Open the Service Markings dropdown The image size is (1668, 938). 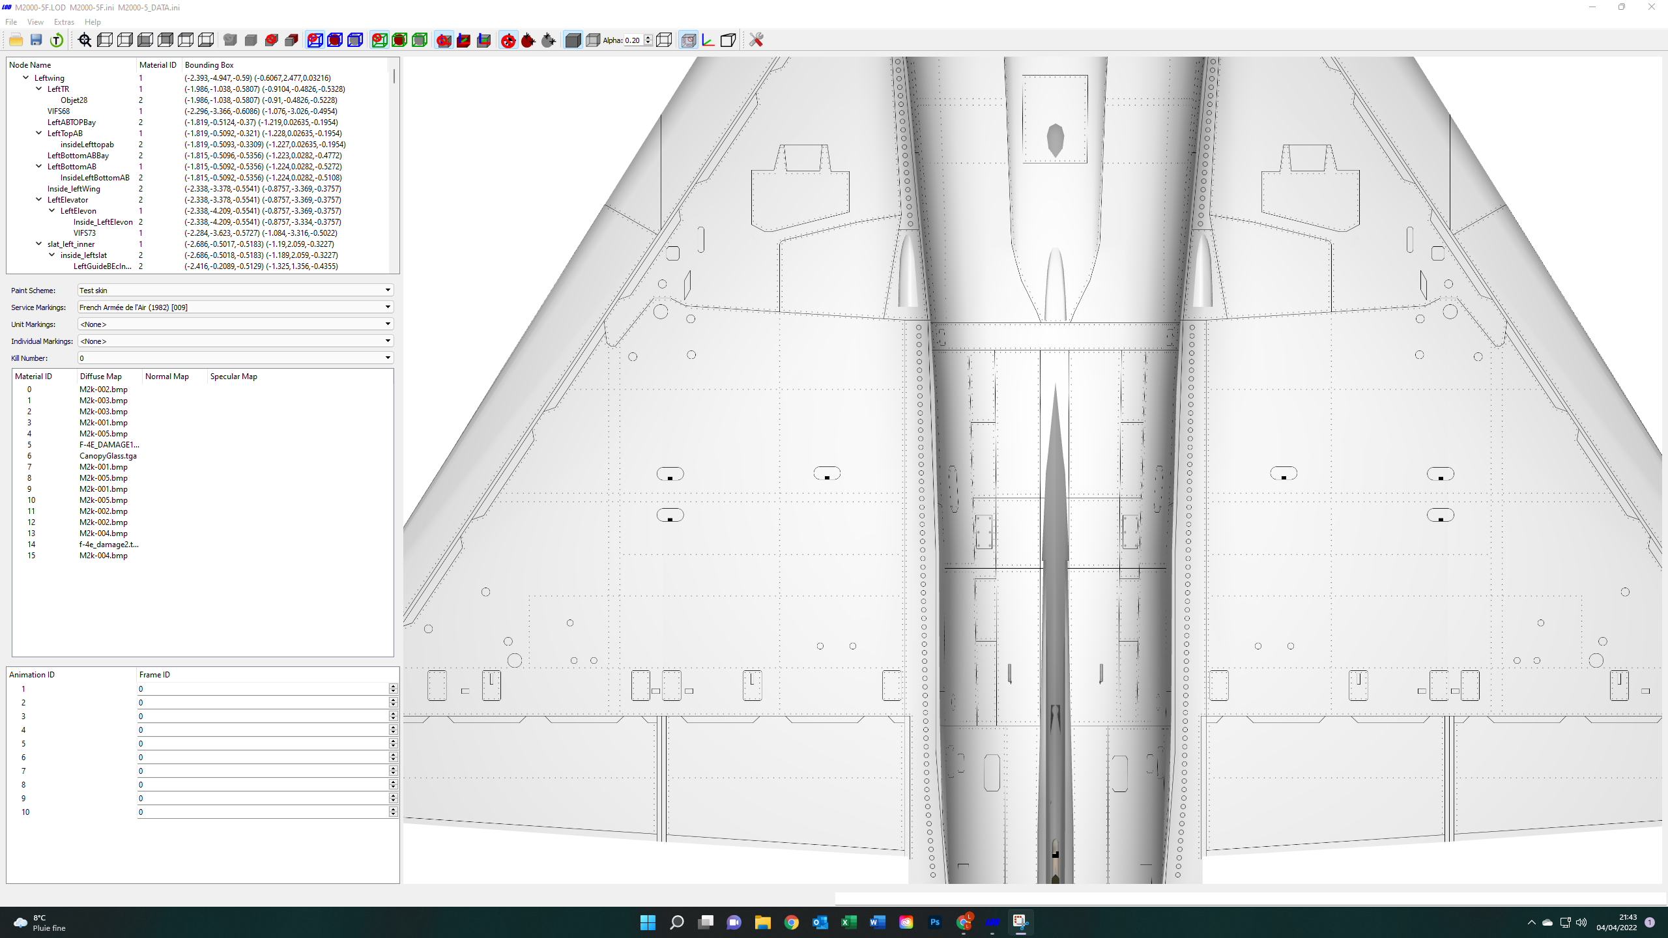[236, 307]
